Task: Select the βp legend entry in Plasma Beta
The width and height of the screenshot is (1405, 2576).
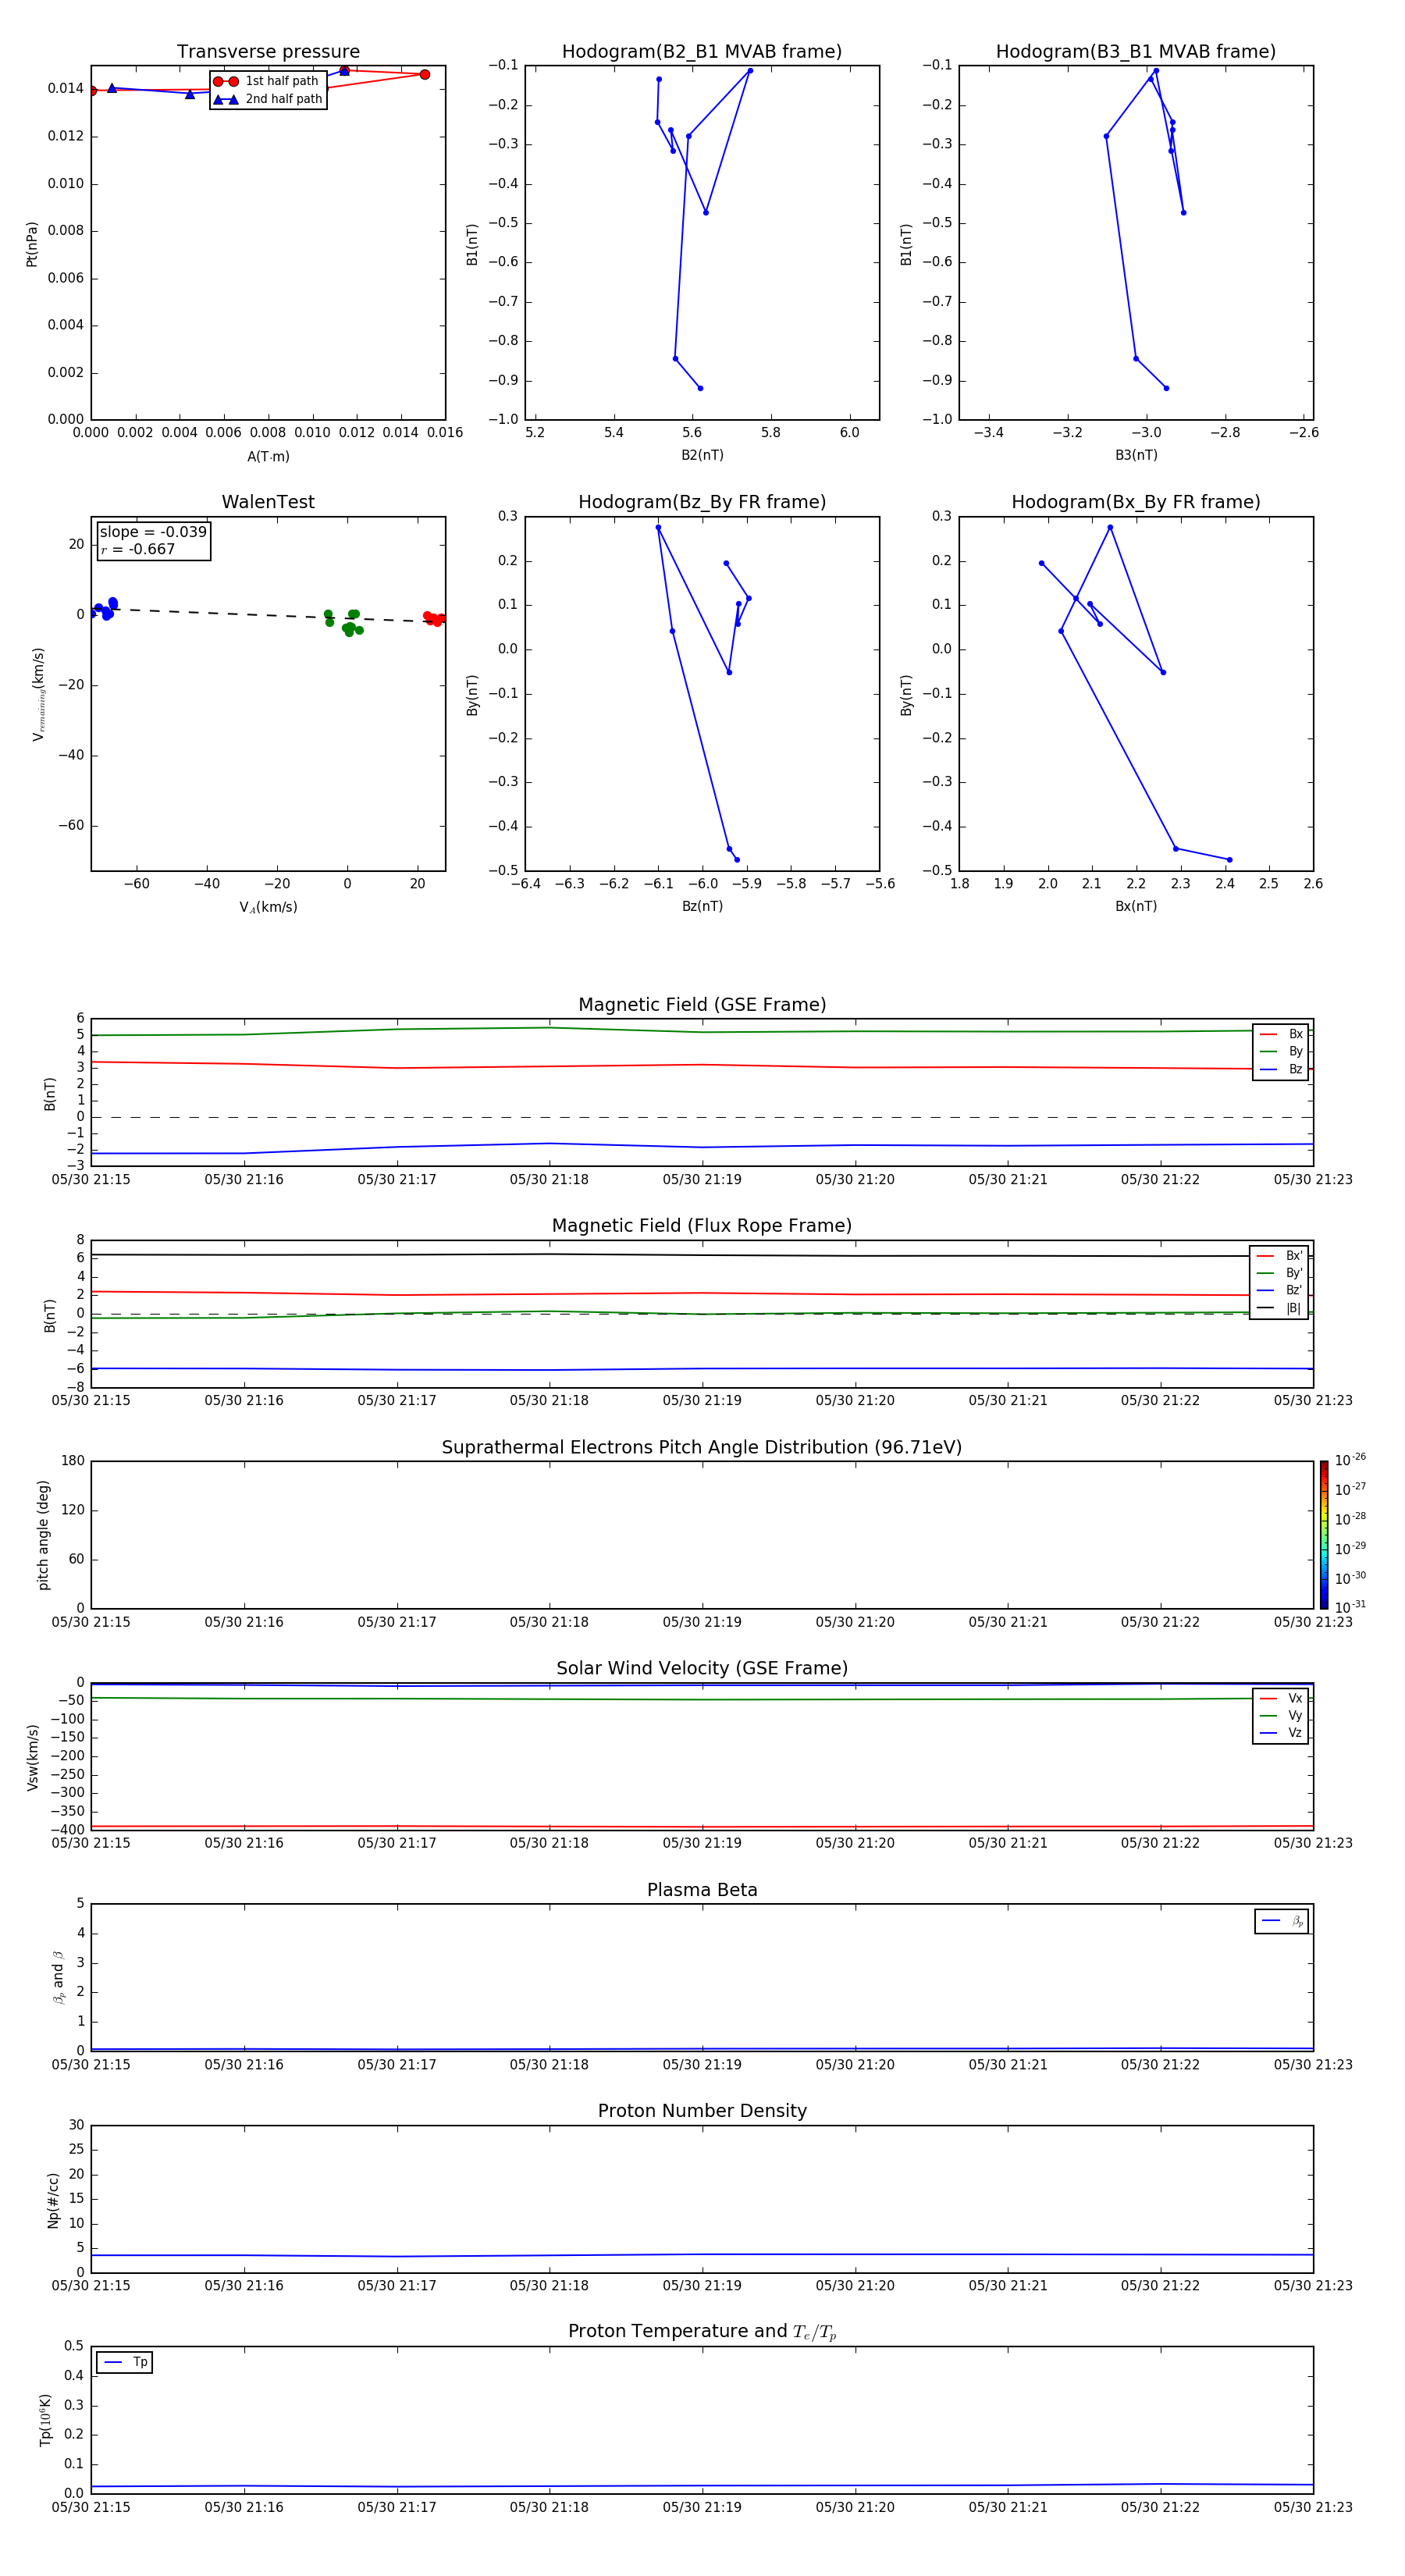Action: [x=1282, y=1921]
